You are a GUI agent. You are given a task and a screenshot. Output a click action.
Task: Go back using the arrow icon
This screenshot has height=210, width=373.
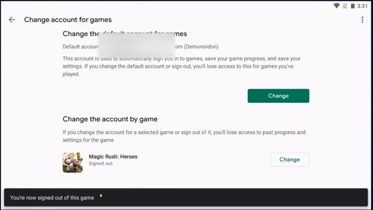click(x=12, y=20)
